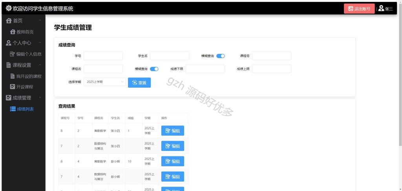The width and height of the screenshot is (402, 191).
Task: Click the checkbox icon next to 开设课程
Action: pos(12,87)
